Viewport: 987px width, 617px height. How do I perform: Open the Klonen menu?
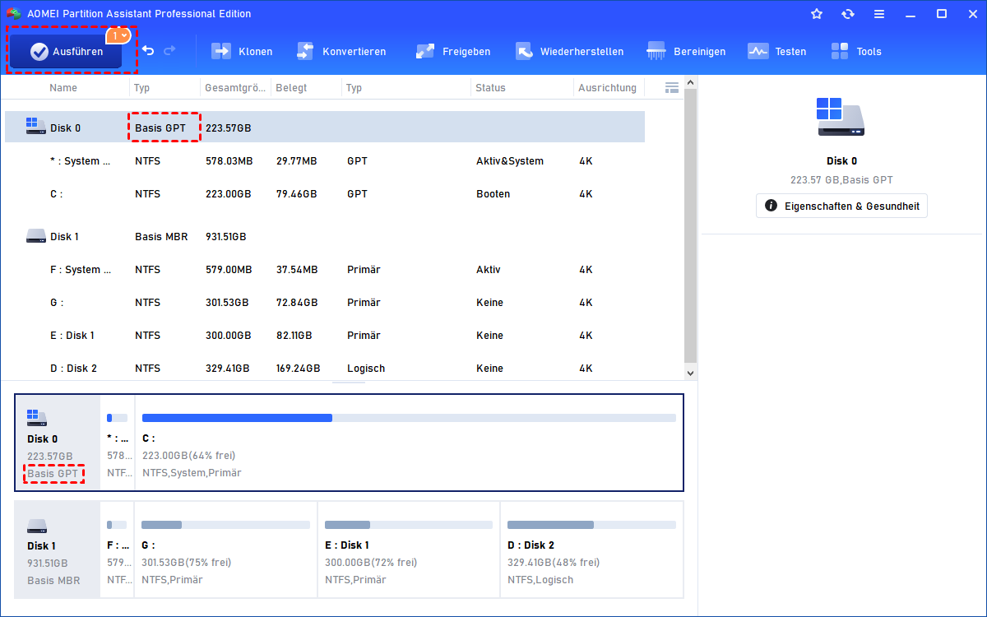242,51
